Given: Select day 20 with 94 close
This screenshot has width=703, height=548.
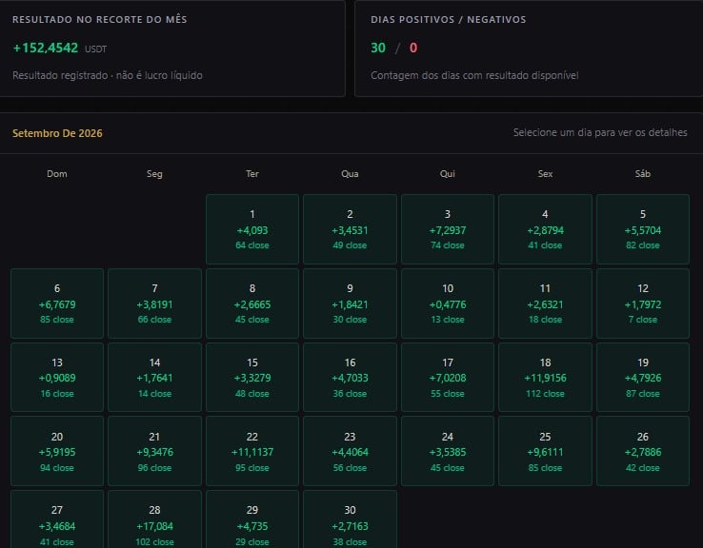Looking at the screenshot, I should (x=57, y=451).
